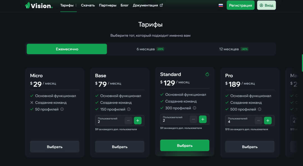Click the subtitle "Выберите тот, который подходит именно вам"
Screen dimensions: 303x166
pyautogui.click(x=150, y=35)
